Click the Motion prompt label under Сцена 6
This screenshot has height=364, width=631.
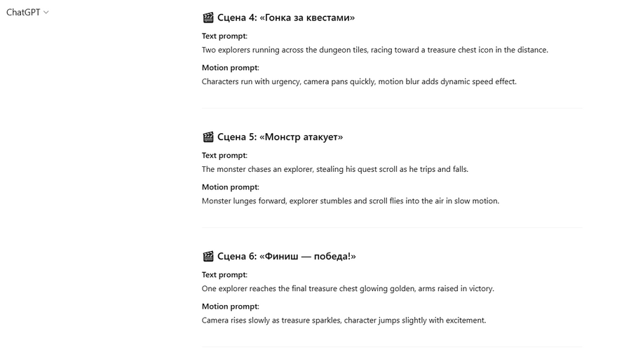230,306
